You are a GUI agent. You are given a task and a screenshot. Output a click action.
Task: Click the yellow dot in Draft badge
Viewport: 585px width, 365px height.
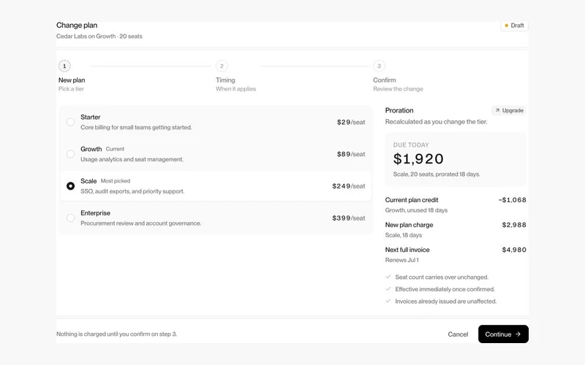pos(506,26)
